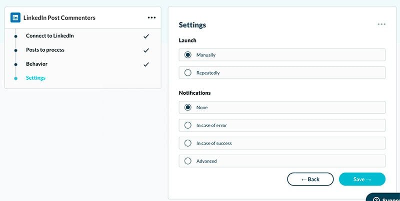Click the checkmark beside Connect to LinkedIn
This screenshot has height=201, width=400.
pyautogui.click(x=146, y=36)
